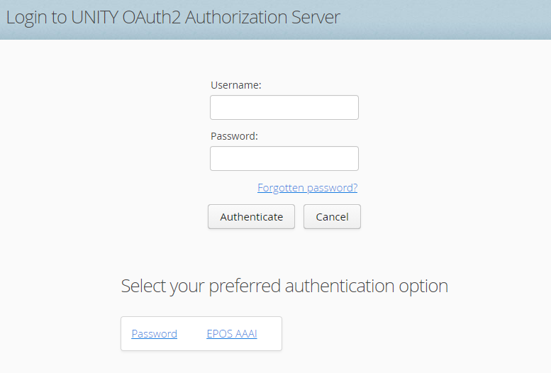Click the Password: label above the field
The image size is (551, 373).
click(234, 136)
